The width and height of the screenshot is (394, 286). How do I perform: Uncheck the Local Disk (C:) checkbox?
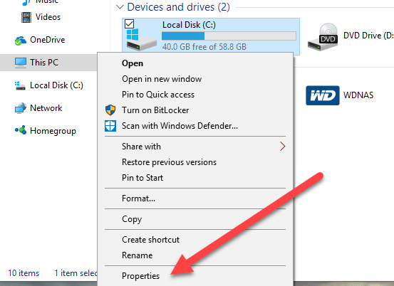(x=130, y=24)
